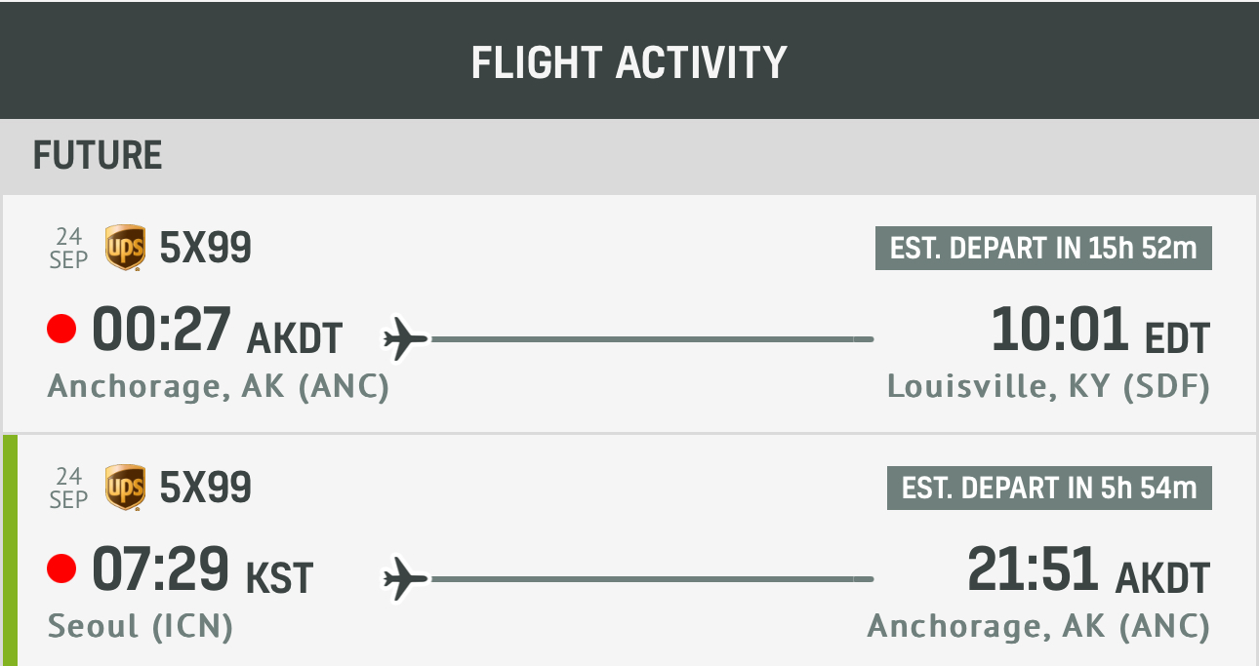
Task: Select the 24 SEP date on the Louisville-bound flight
Action: coord(68,248)
